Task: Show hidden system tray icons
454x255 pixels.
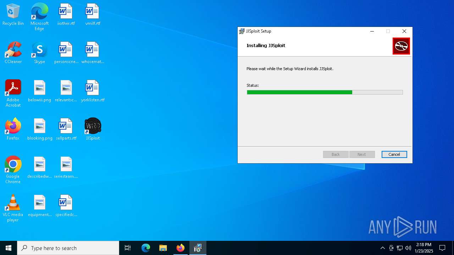Action: coord(382,248)
